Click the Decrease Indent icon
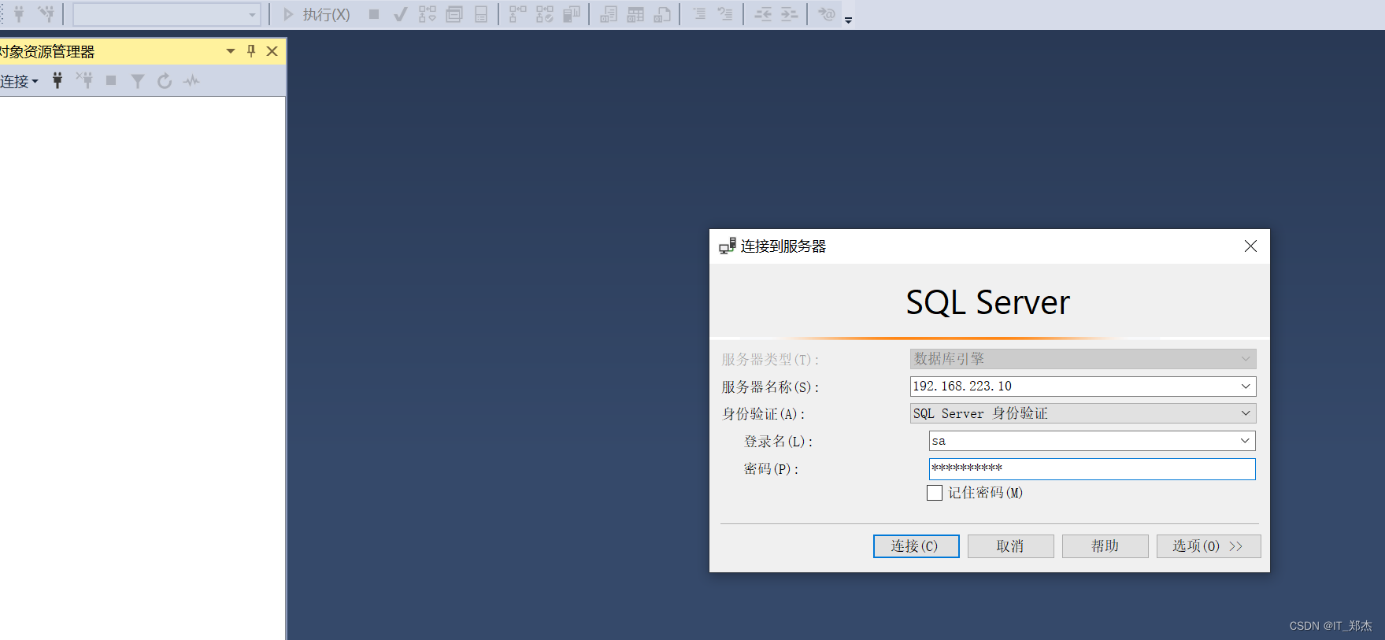 pyautogui.click(x=763, y=14)
